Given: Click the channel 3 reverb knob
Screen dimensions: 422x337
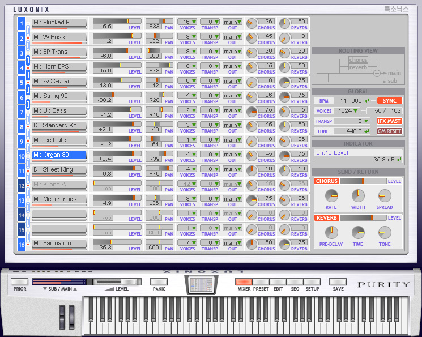Looking at the screenshot, I should [284, 53].
